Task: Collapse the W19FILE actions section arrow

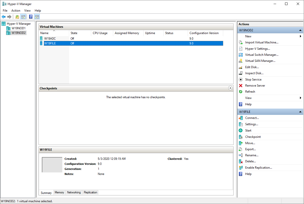Action: (x=300, y=112)
